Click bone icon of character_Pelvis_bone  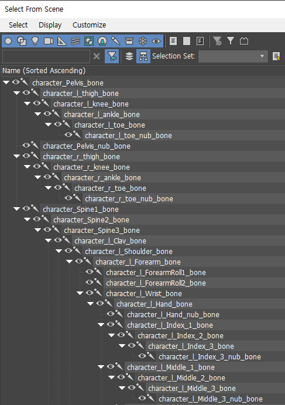(25, 82)
